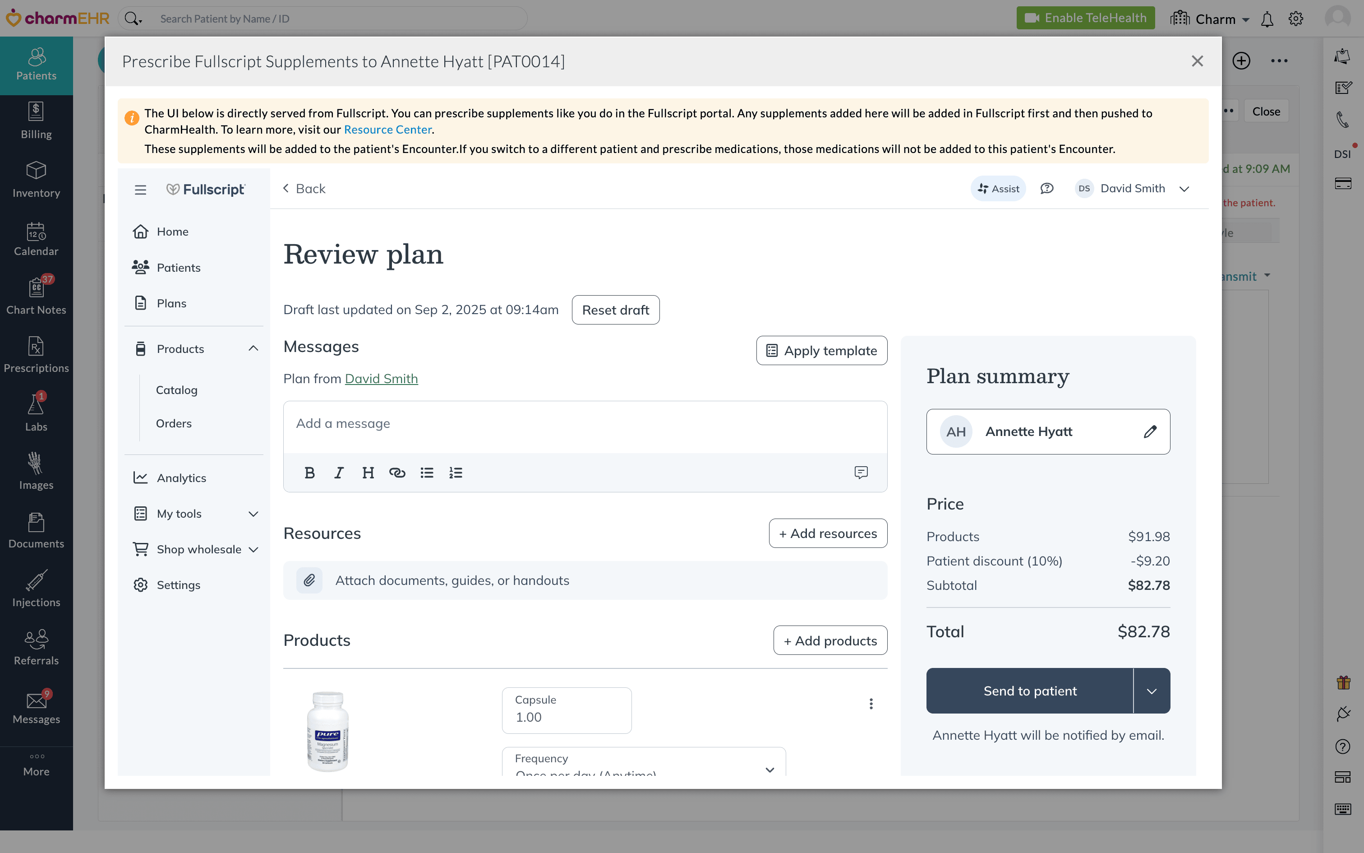This screenshot has width=1364, height=853.
Task: Open the Resource Center link
Action: [387, 130]
